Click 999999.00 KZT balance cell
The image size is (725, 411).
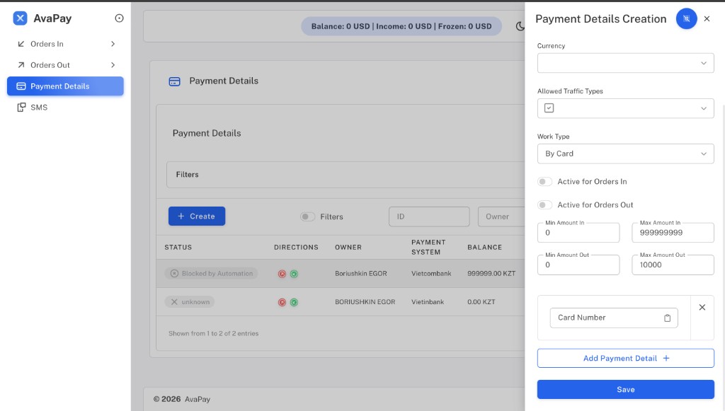click(491, 274)
